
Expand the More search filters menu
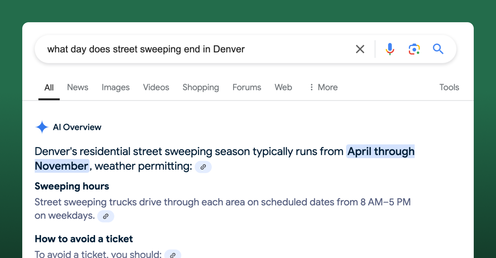pyautogui.click(x=323, y=87)
